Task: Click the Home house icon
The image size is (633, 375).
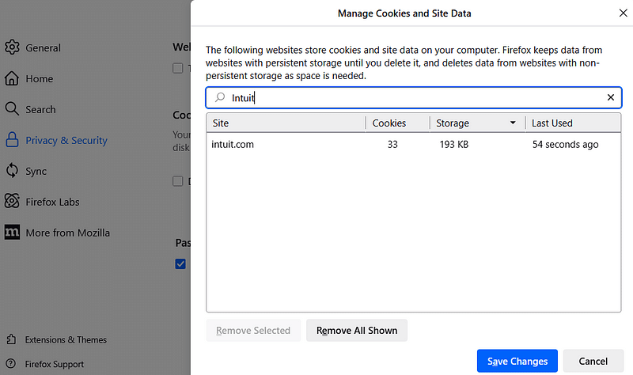Action: point(12,78)
